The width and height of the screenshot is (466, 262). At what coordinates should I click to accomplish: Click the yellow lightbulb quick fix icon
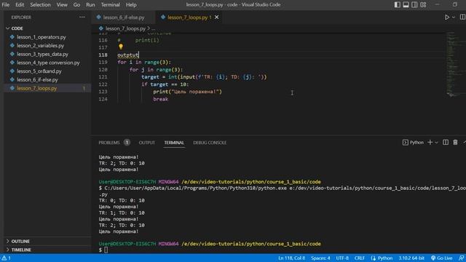(x=121, y=47)
